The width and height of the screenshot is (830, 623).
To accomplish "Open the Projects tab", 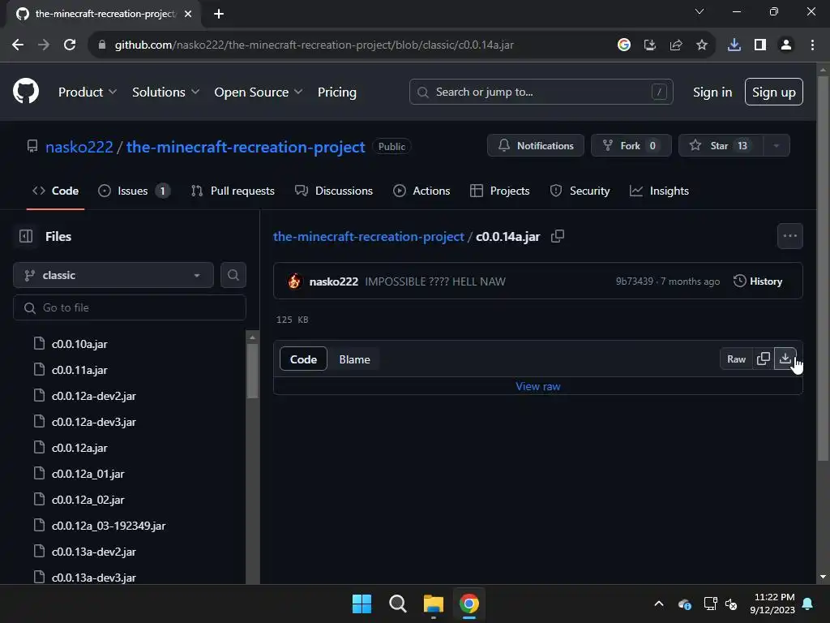I will 500,191.
